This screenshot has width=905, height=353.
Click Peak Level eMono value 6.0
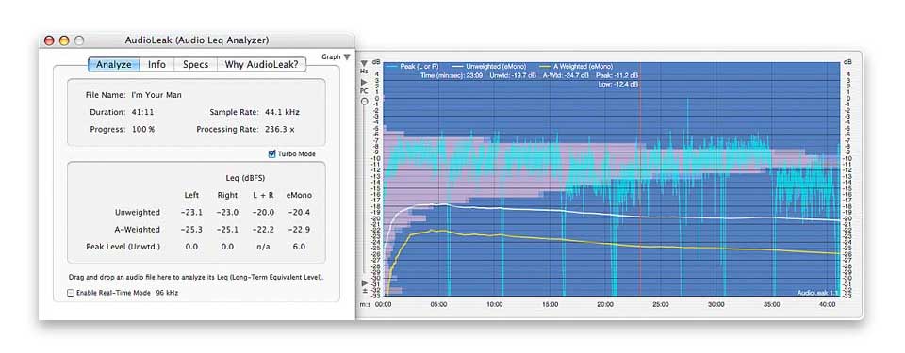(300, 247)
